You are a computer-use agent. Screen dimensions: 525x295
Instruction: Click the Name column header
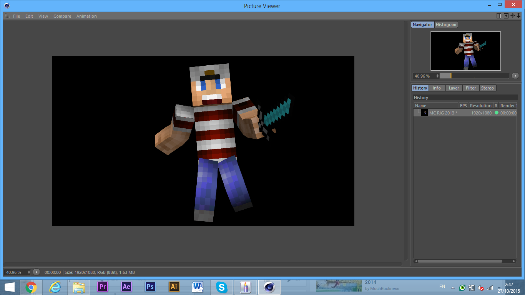pyautogui.click(x=436, y=106)
